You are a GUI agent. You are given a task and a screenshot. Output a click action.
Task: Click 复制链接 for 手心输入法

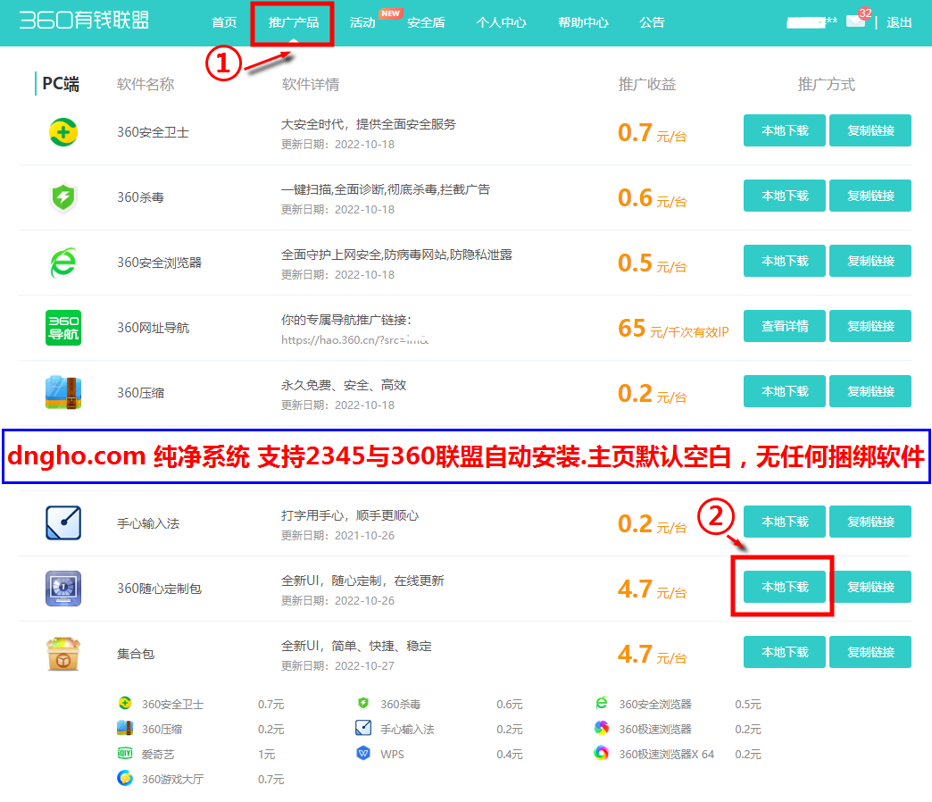pos(870,522)
